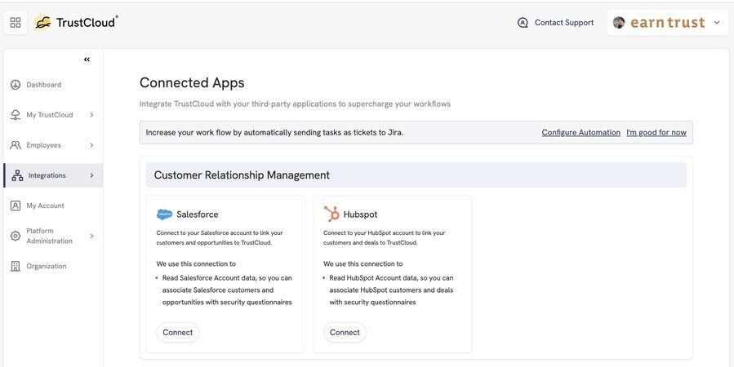
Task: Click the Employees people icon
Action: pyautogui.click(x=16, y=145)
